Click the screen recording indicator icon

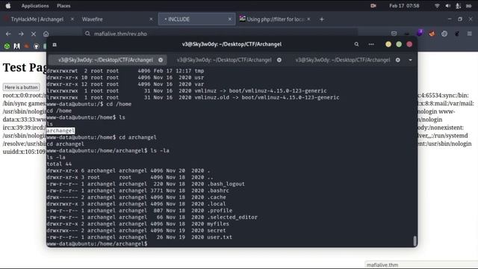click(373, 6)
